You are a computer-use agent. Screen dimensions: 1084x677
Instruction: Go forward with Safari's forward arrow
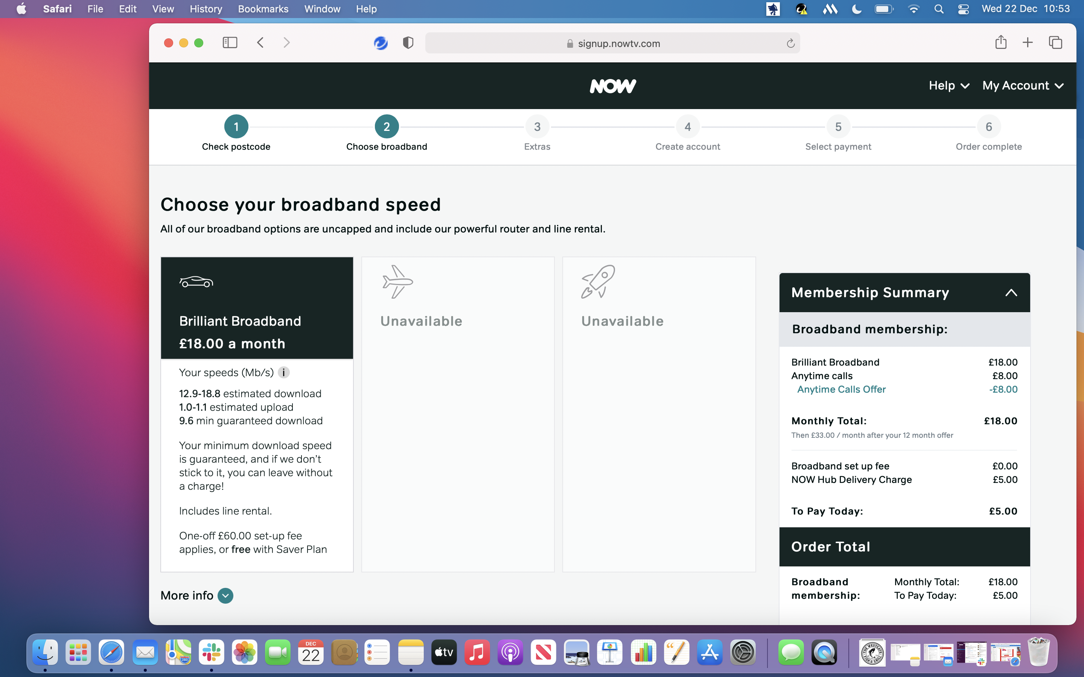pyautogui.click(x=287, y=43)
